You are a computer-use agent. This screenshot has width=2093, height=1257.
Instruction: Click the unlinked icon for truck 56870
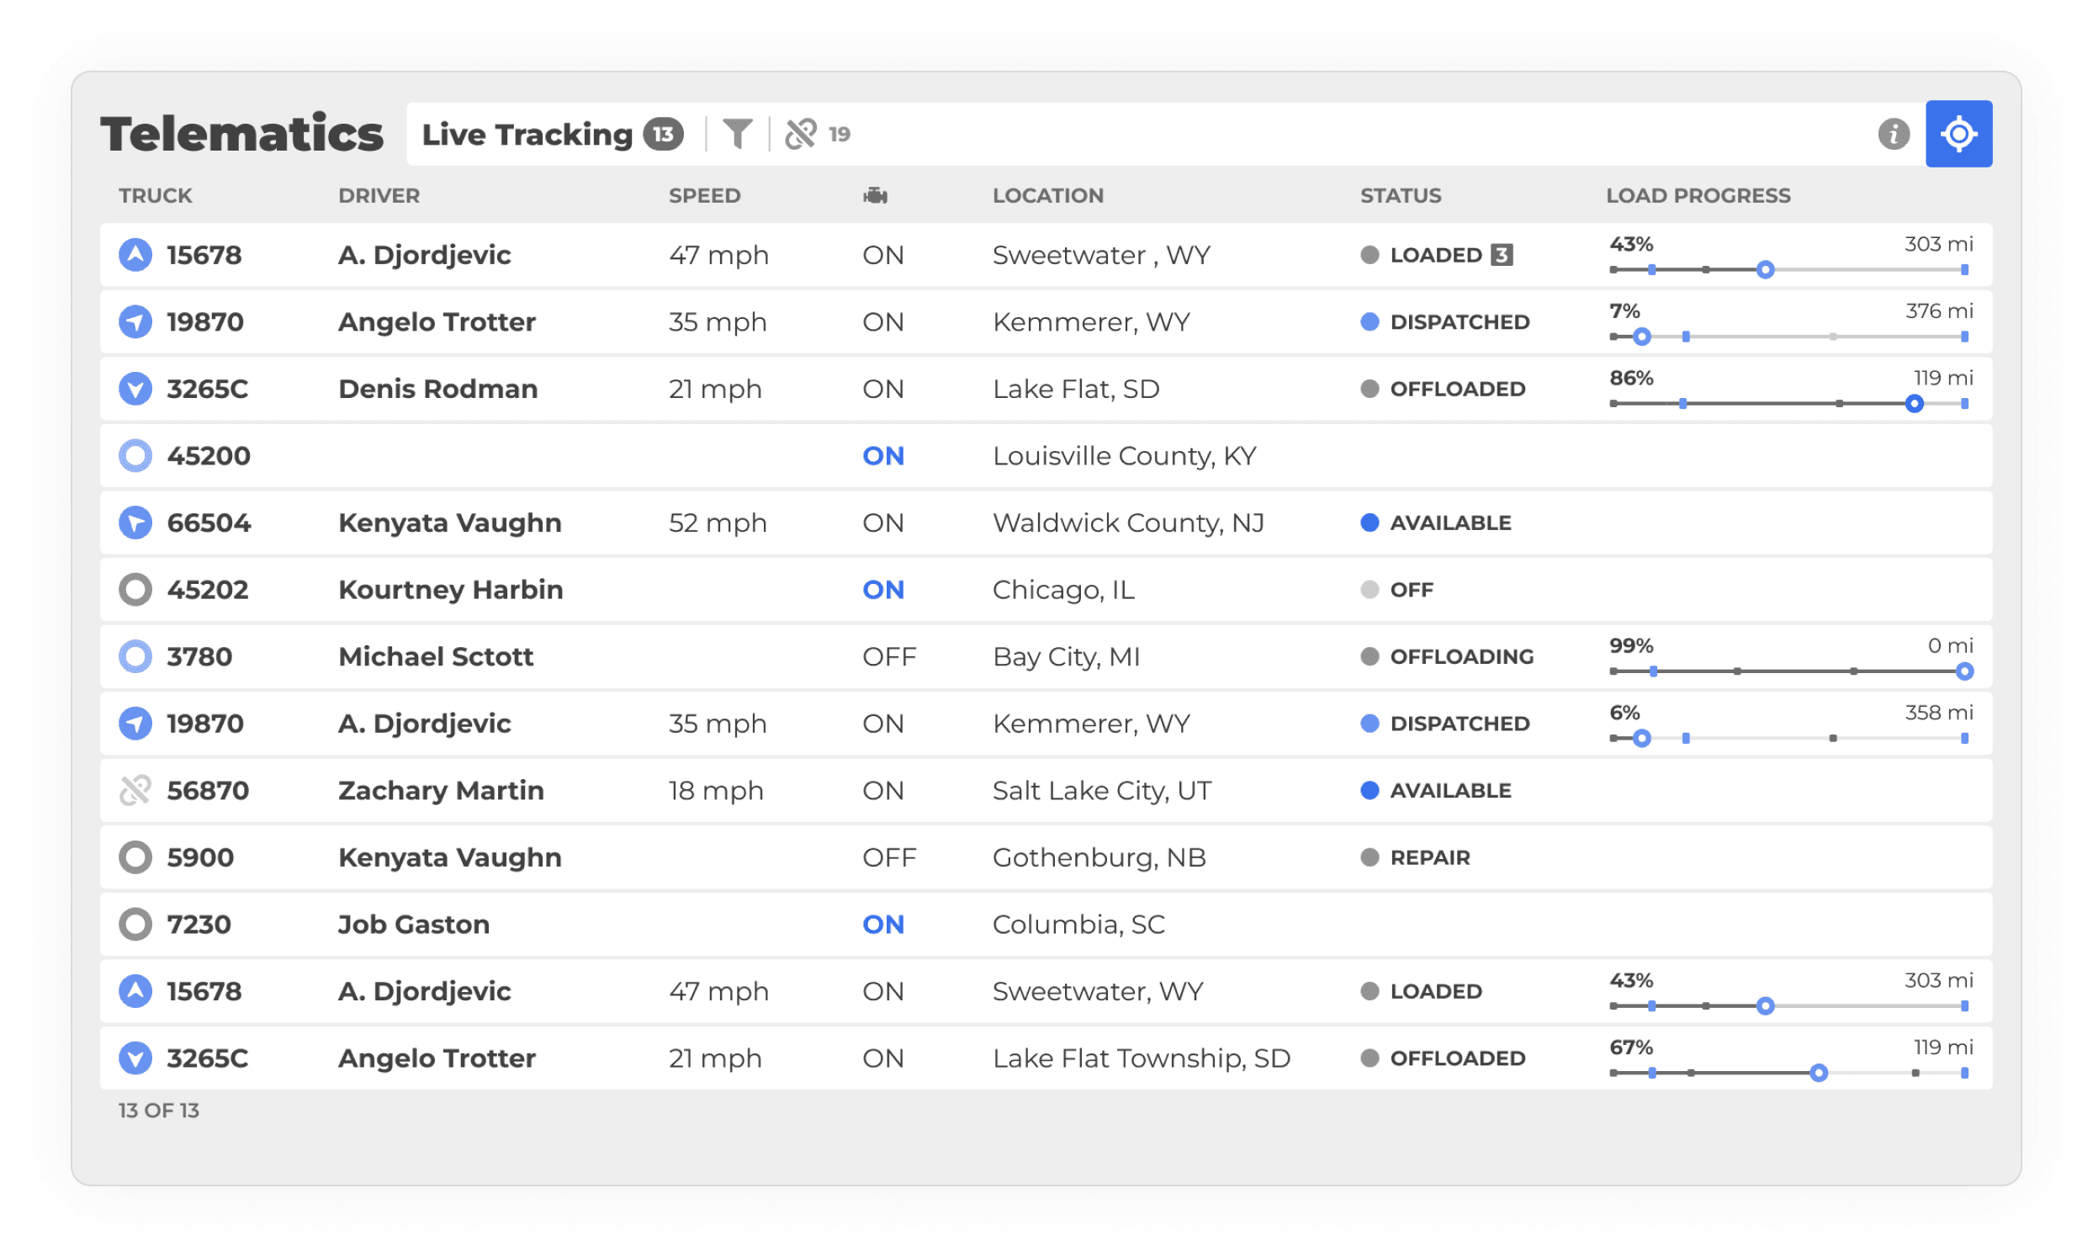pos(135,790)
